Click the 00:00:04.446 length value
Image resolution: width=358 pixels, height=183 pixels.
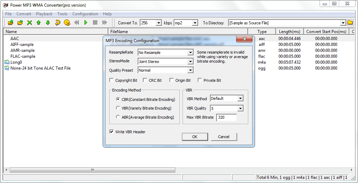pos(290,39)
